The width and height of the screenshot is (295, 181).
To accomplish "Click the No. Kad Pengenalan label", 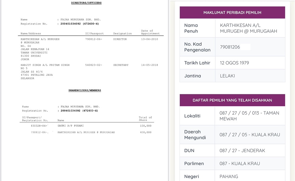I will pos(197,47).
